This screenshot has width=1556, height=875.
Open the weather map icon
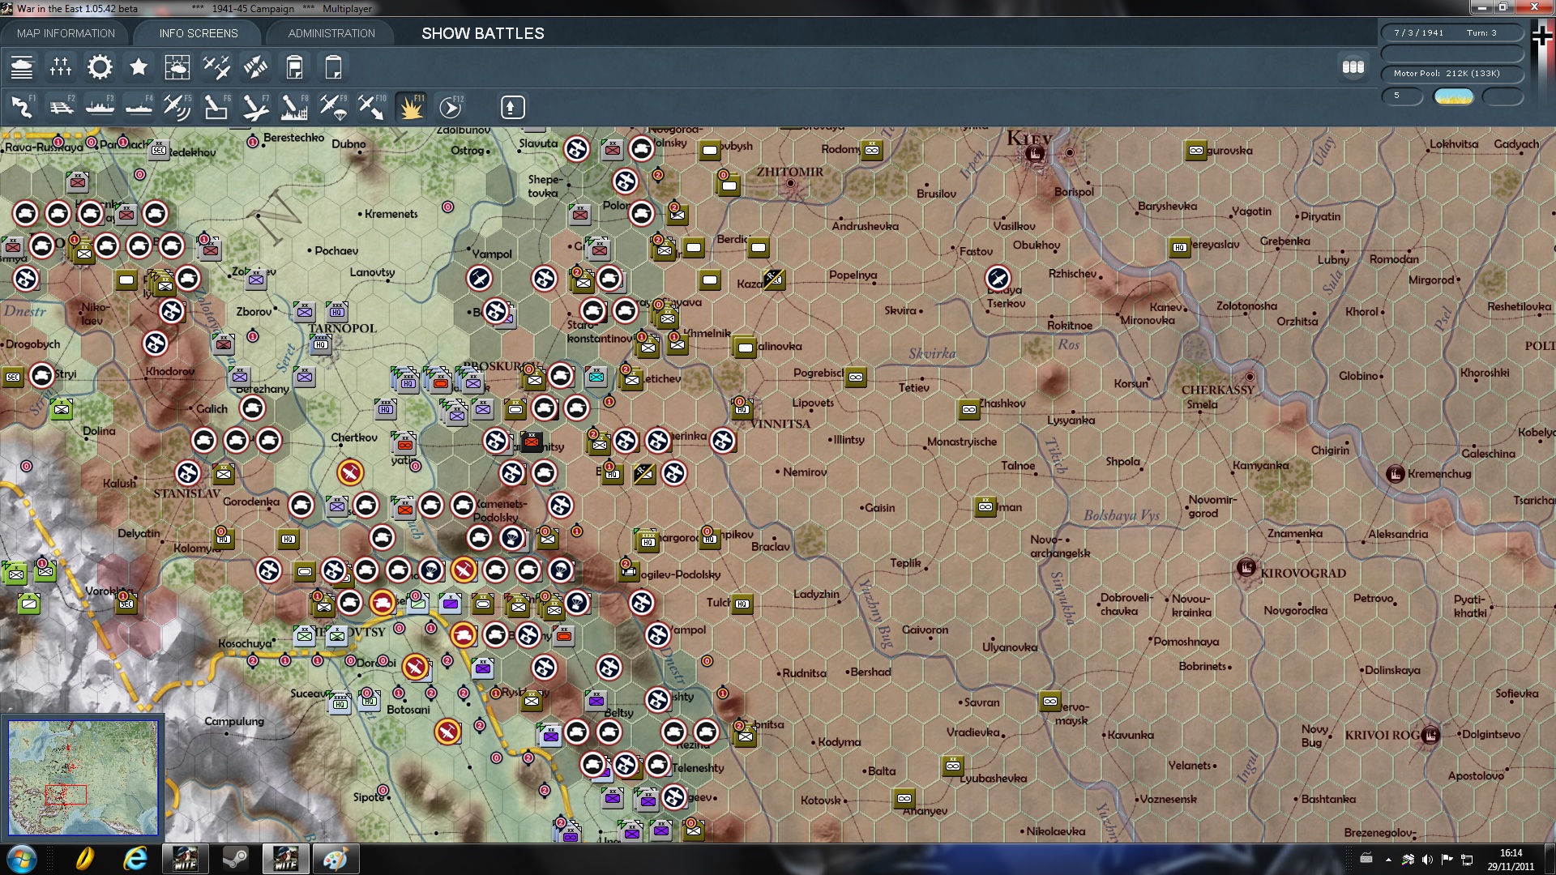[x=177, y=67]
